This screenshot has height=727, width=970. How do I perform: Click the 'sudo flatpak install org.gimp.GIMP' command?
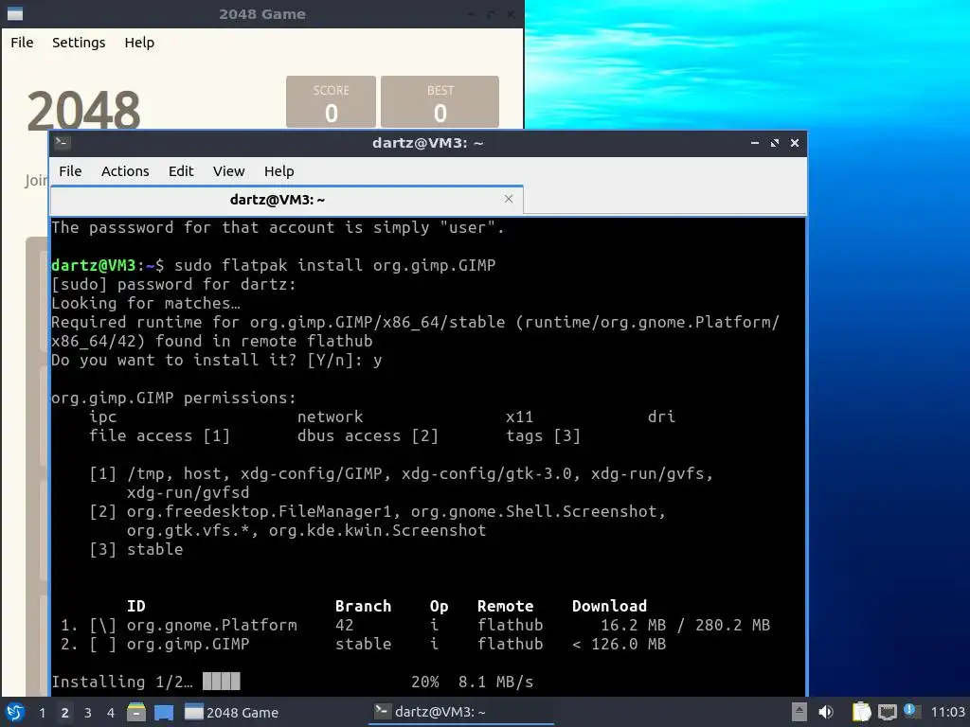pyautogui.click(x=334, y=265)
